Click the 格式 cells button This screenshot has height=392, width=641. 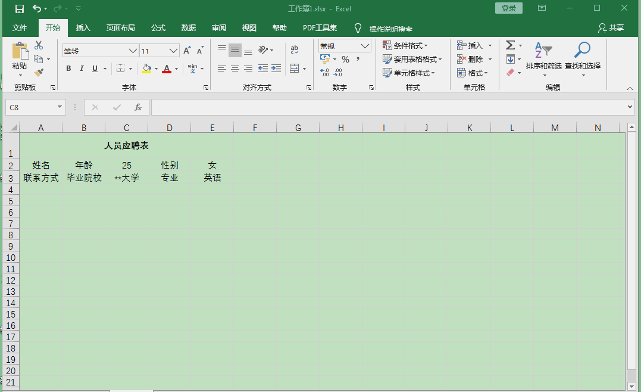473,73
